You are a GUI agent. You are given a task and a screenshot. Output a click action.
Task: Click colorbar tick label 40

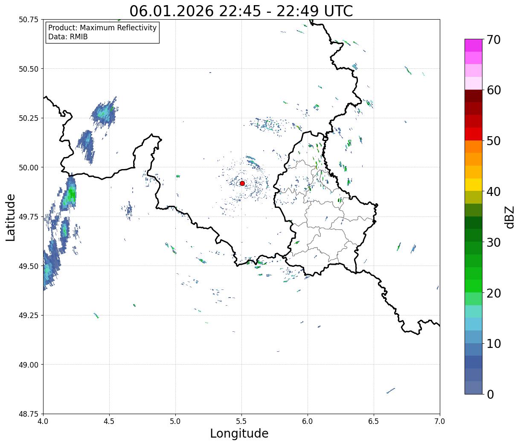(494, 192)
